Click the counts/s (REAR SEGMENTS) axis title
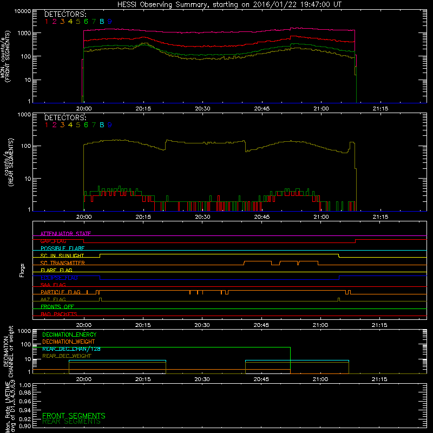433x433 pixels. (x=9, y=162)
